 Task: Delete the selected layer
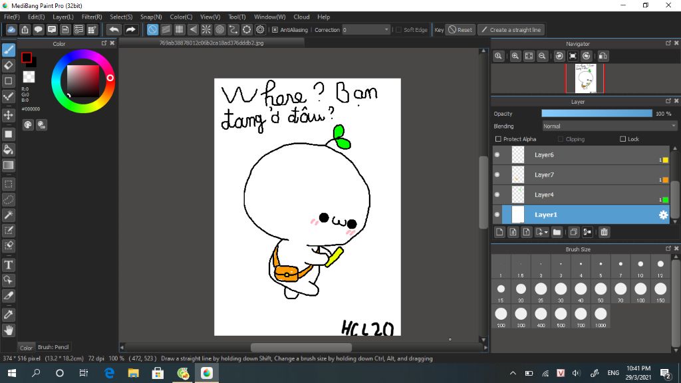click(604, 232)
